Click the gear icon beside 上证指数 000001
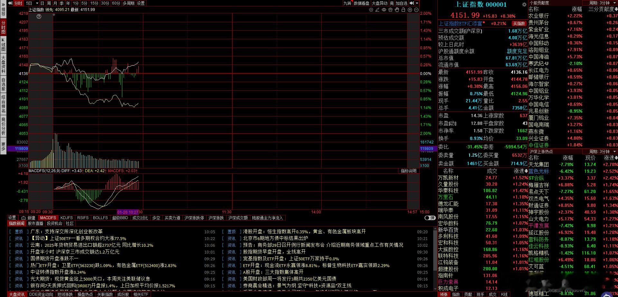The width and height of the screenshot is (618, 297). pos(524,5)
